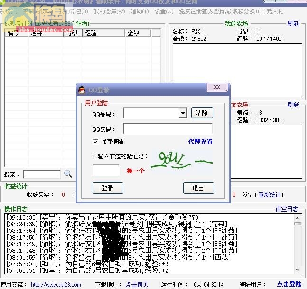Click 清空日志 to clear log

point(287,209)
